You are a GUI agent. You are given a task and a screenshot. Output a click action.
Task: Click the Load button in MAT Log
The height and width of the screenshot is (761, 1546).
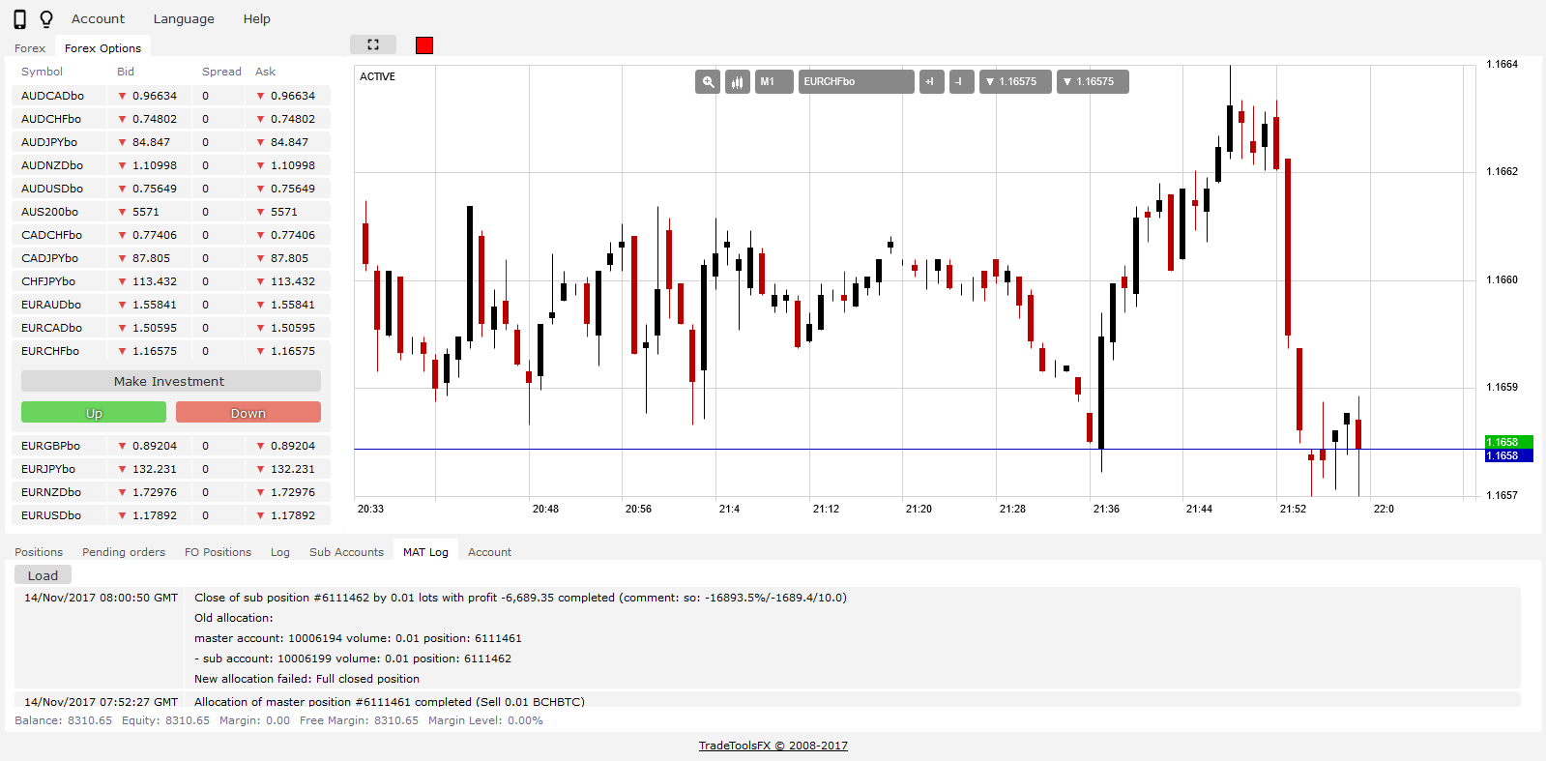point(43,575)
